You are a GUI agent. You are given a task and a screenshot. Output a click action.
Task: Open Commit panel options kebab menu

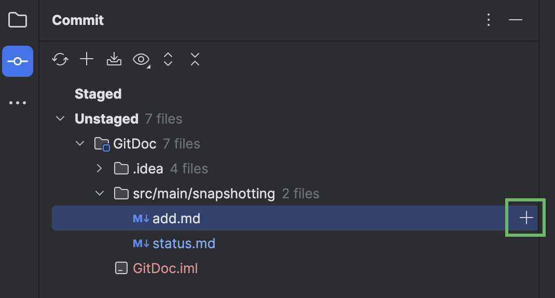click(x=488, y=20)
